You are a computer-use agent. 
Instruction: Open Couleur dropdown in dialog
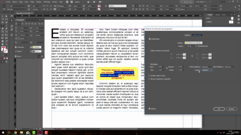[203, 43]
